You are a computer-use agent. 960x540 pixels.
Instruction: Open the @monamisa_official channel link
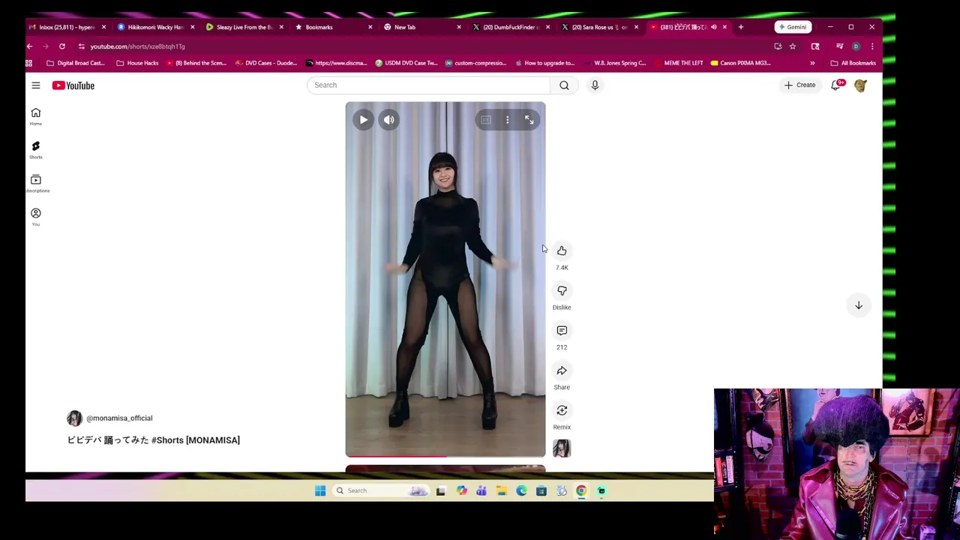click(x=119, y=418)
